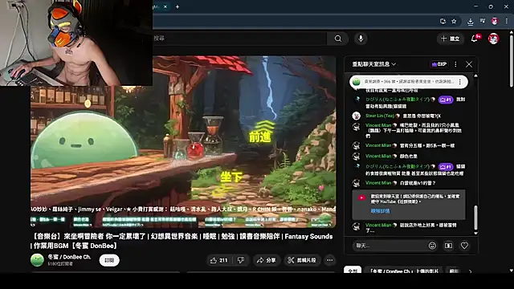Open more actions ellipsis below video
Screen dimensions: 514x289
(330, 260)
